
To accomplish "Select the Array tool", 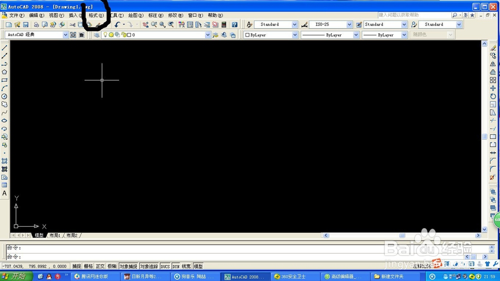I will (x=493, y=80).
